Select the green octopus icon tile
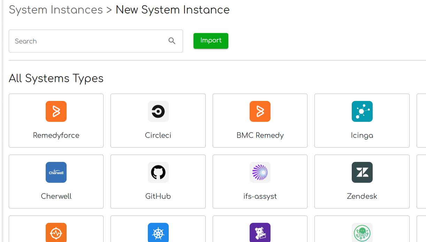Screen dimensions: 426x242 point(362,232)
